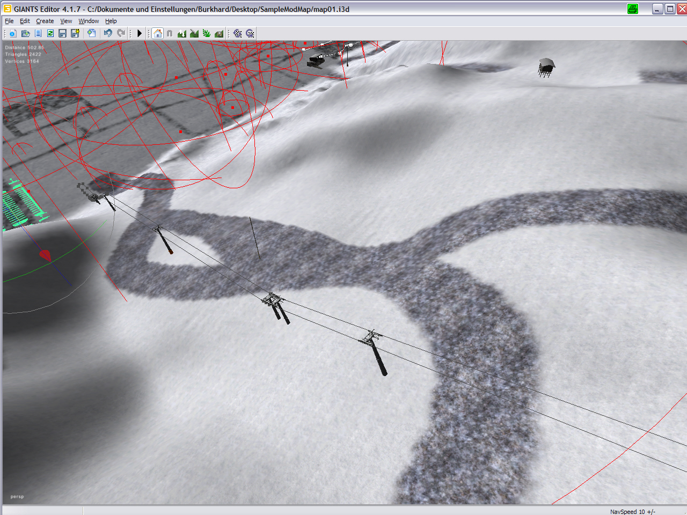The width and height of the screenshot is (687, 515).
Task: Open the Create menu
Action: pyautogui.click(x=45, y=21)
